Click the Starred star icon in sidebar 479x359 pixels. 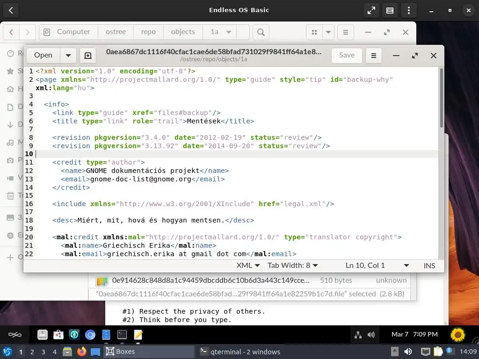click(10, 71)
